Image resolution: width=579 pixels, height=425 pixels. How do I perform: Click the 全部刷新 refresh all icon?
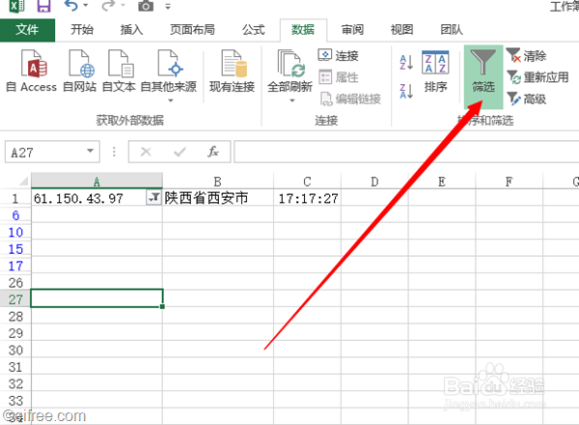coord(290,65)
